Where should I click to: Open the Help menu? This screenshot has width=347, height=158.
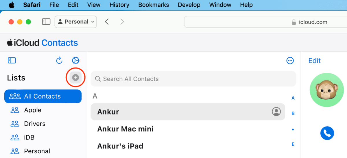pyautogui.click(x=246, y=5)
